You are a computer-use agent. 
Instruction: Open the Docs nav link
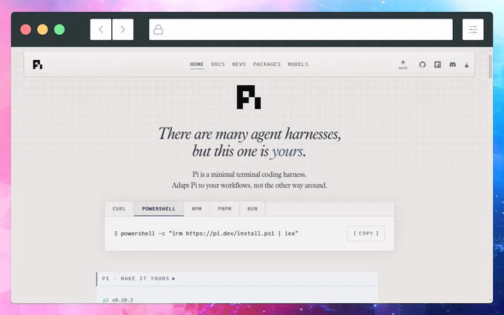[x=218, y=64]
